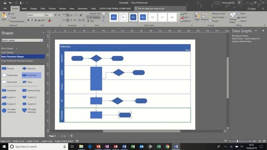Toggle bullets list formatting

(x=76, y=15)
